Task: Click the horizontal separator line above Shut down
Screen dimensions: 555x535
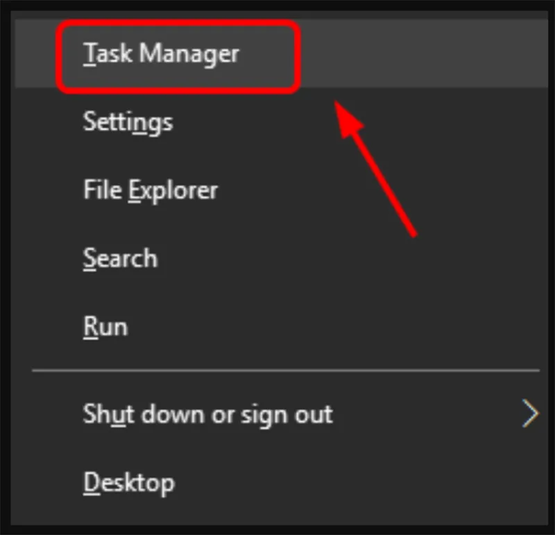Action: [x=284, y=371]
